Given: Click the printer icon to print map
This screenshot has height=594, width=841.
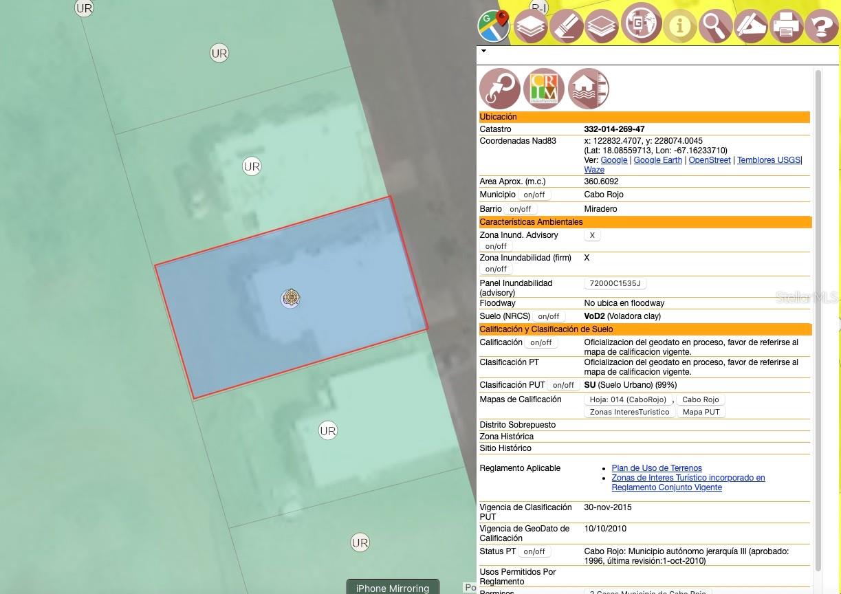Looking at the screenshot, I should coord(786,26).
